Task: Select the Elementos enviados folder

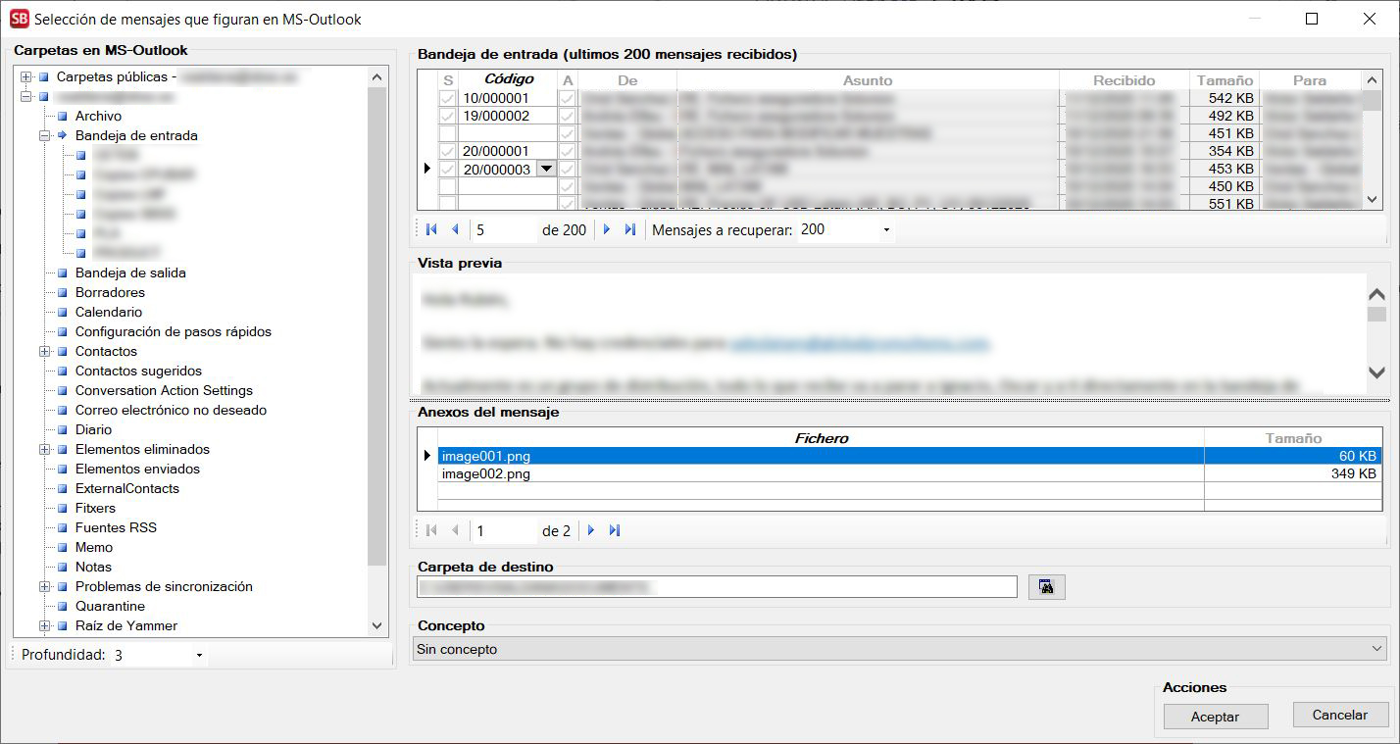Action: (x=136, y=470)
